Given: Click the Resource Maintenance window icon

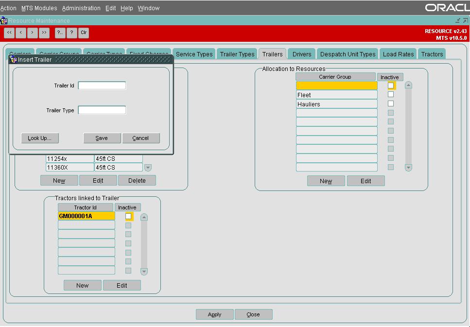Looking at the screenshot, I should click(x=3, y=21).
